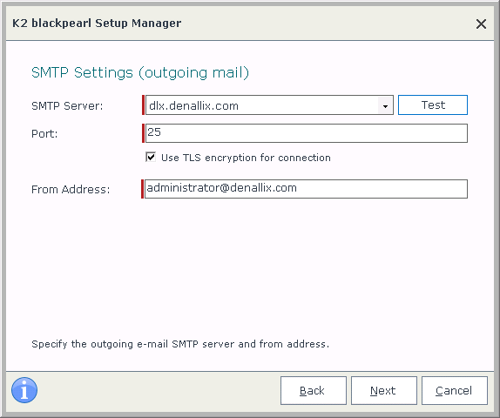This screenshot has height=418, width=500.
Task: Click the 'Use TLS encryption for connection' label
Action: pos(246,158)
